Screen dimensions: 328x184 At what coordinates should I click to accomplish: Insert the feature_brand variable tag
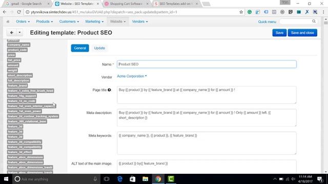[x=17, y=85]
